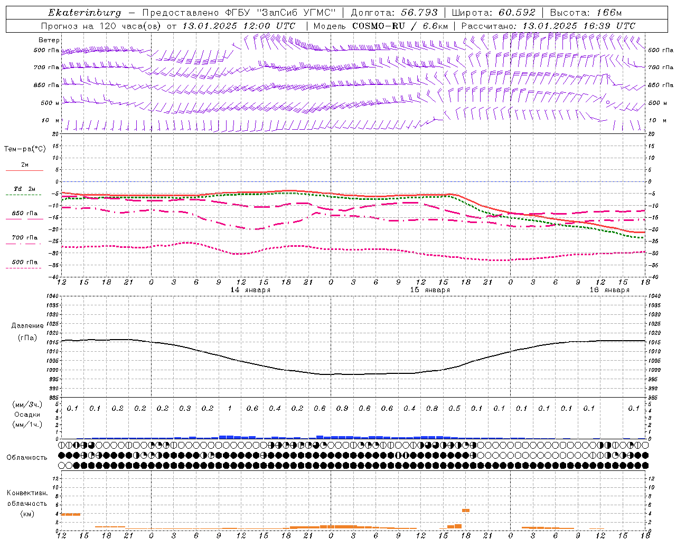676x540 pixels.
Task: Click the -40 tick on left temperature axis
Action: (x=54, y=277)
